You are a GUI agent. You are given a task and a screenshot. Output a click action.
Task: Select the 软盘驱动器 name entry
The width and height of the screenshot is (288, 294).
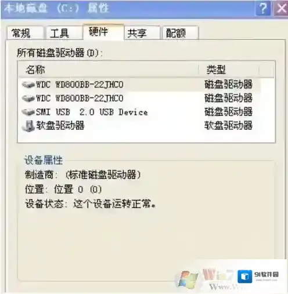click(60, 126)
